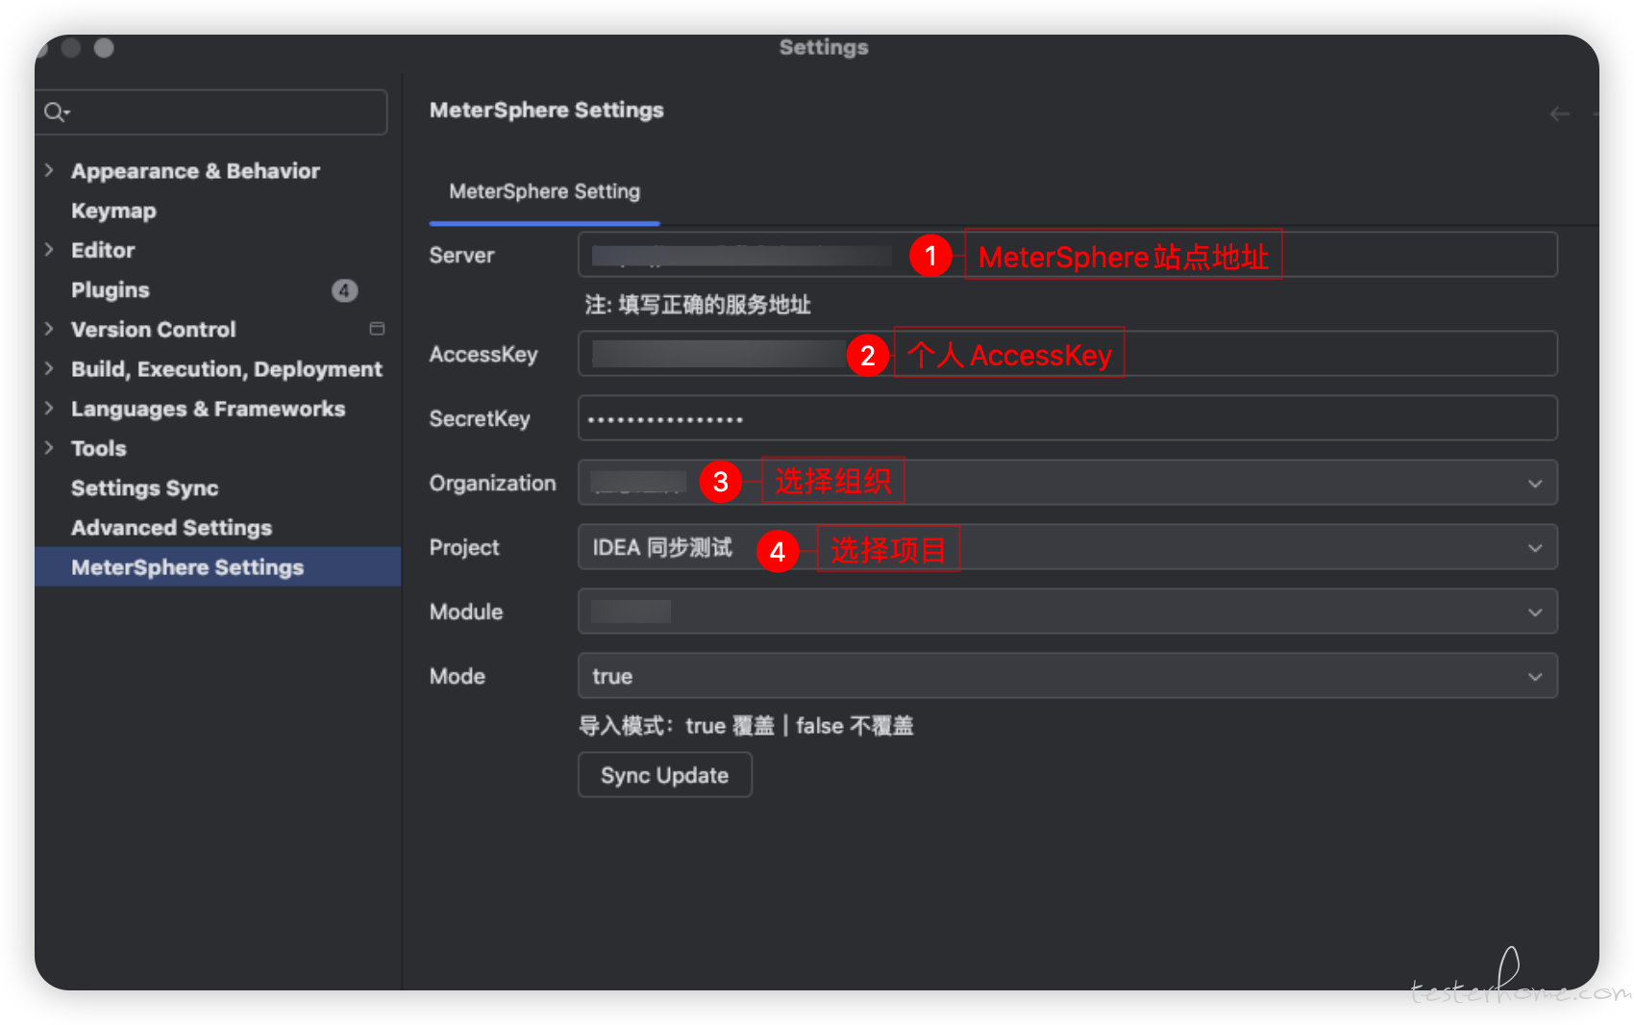The width and height of the screenshot is (1634, 1025).
Task: Open Build, Execution, Deployment page
Action: tap(227, 369)
